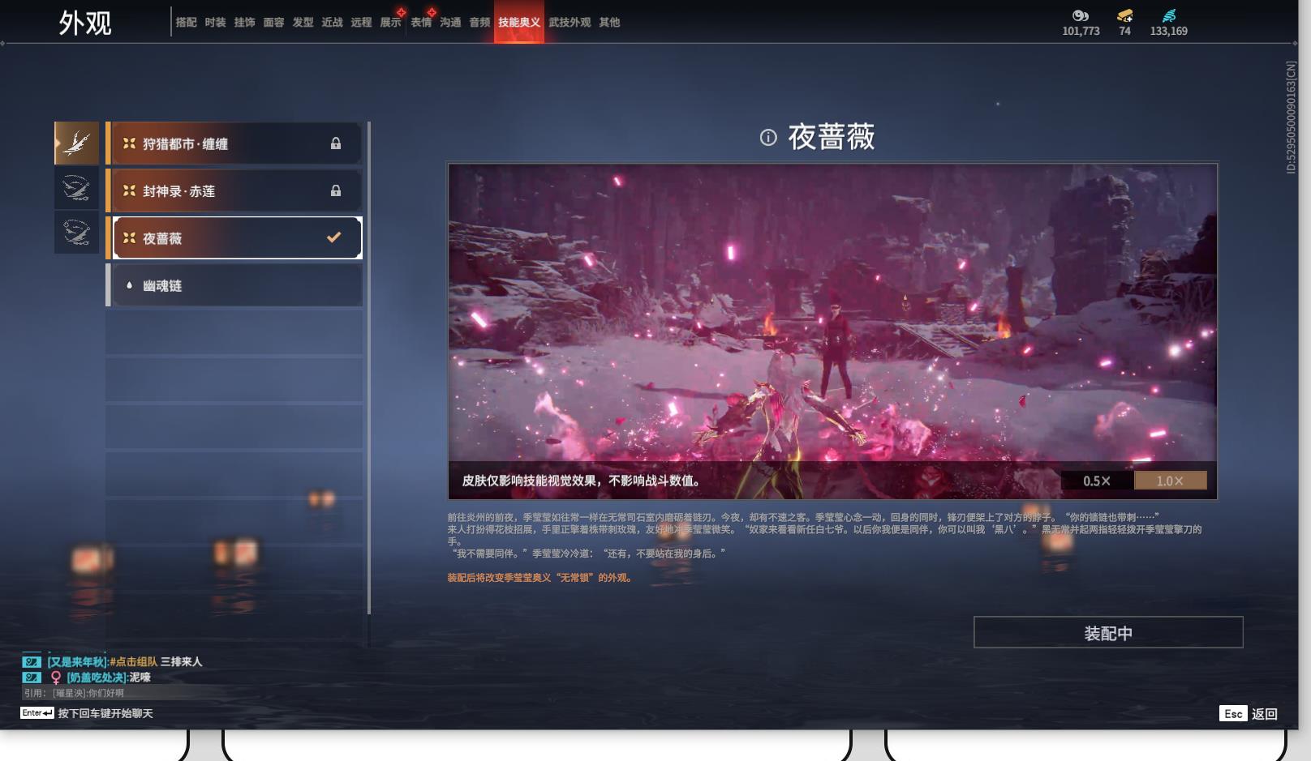Open the 沟通 tab
The image size is (1311, 761).
451,22
